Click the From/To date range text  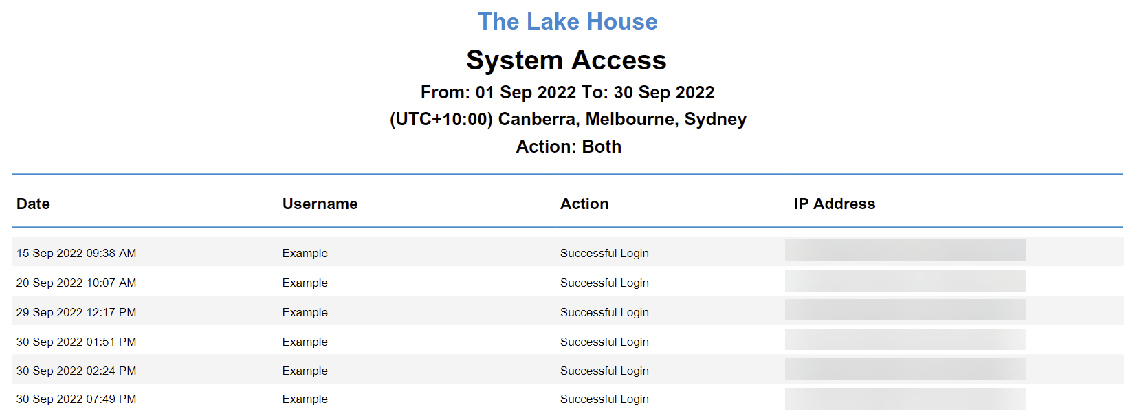pos(568,92)
